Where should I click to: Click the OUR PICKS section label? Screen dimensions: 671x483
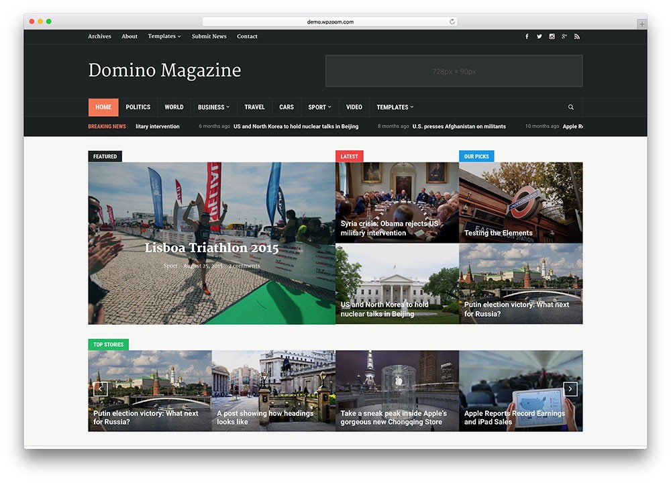(476, 156)
